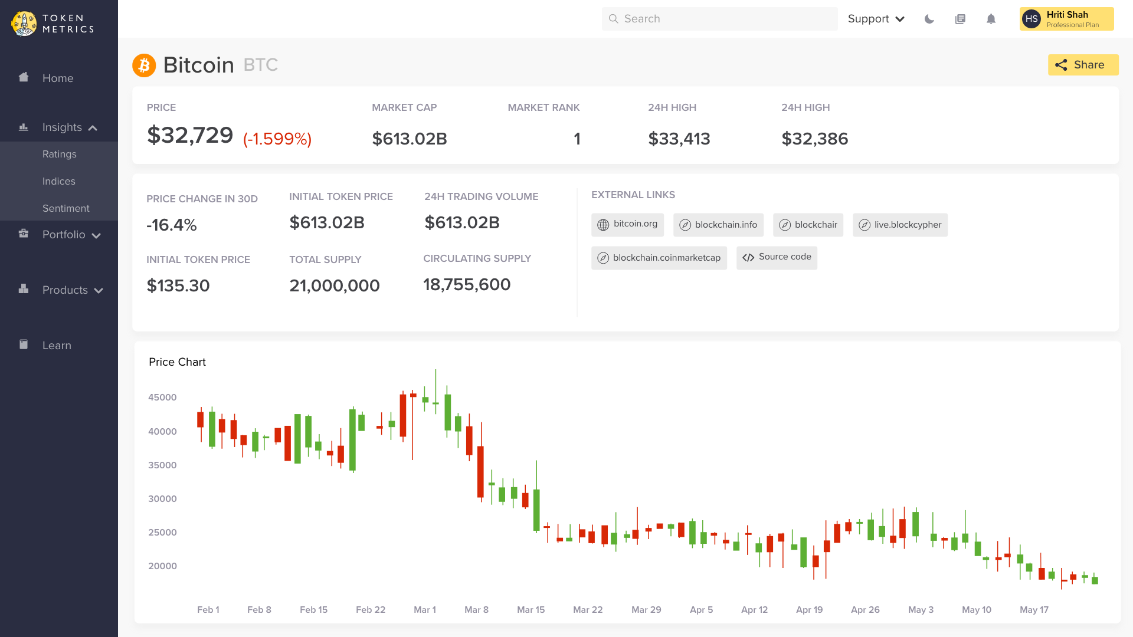This screenshot has width=1133, height=637.
Task: Select Ratings under Insights
Action: click(60, 154)
